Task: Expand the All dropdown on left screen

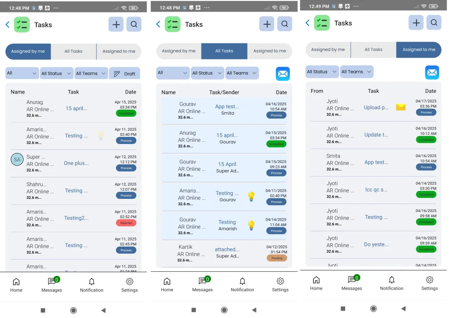Action: click(x=22, y=73)
